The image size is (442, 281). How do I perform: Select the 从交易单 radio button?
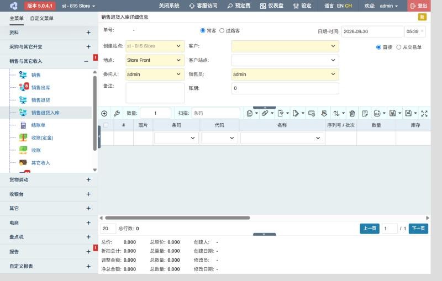click(398, 47)
